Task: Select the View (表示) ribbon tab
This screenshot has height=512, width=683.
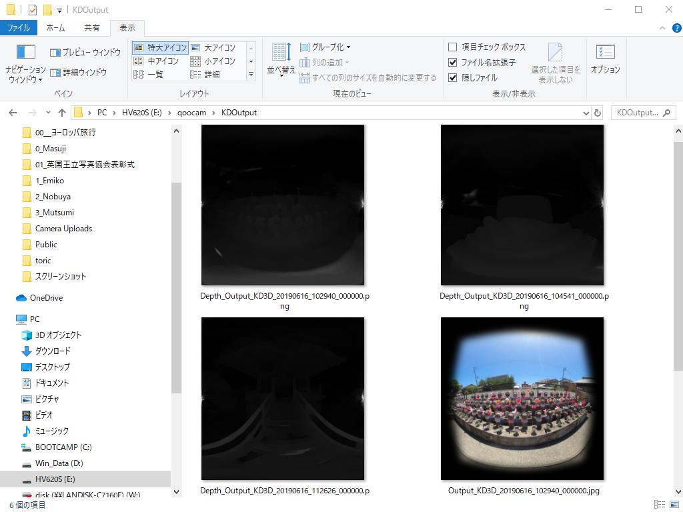Action: (127, 28)
